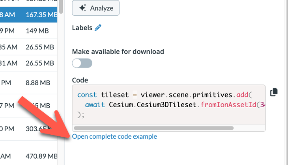Click the Labels heading text

(x=82, y=28)
